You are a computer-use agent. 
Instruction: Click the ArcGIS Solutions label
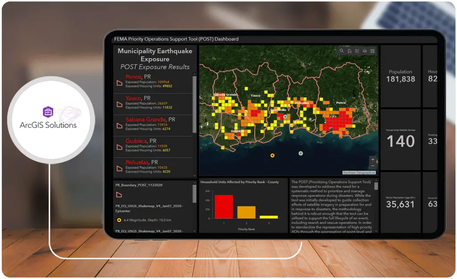coord(48,125)
